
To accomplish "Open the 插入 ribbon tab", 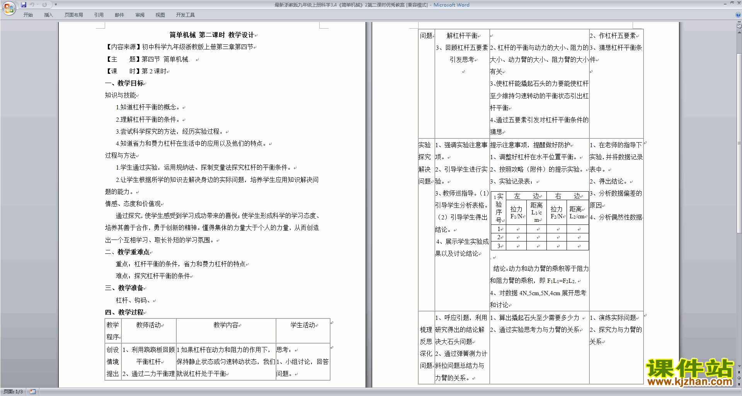I will (48, 15).
